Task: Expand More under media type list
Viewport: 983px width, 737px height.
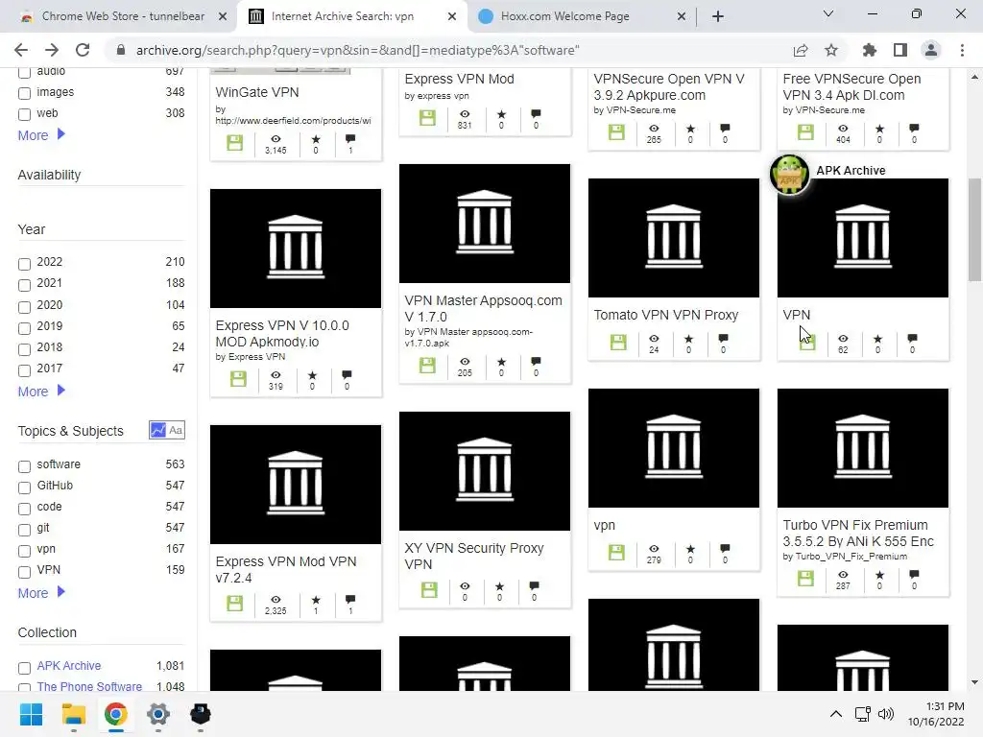Action: 41,134
